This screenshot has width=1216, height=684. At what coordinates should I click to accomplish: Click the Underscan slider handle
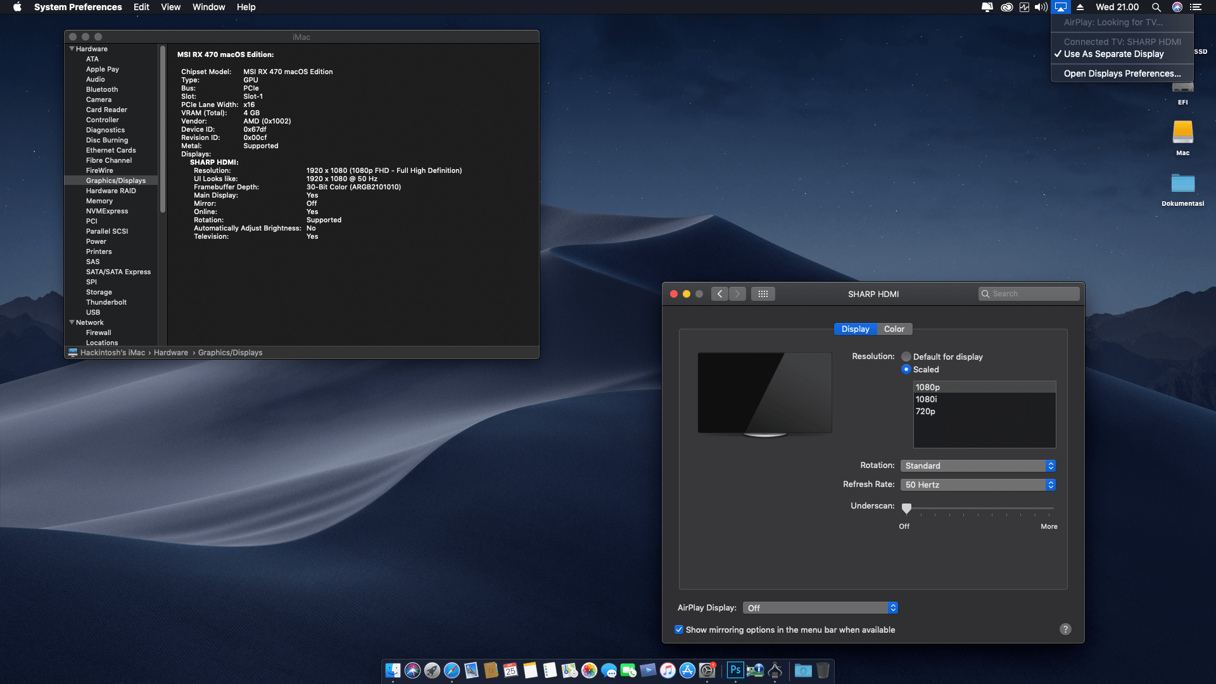[x=906, y=508]
